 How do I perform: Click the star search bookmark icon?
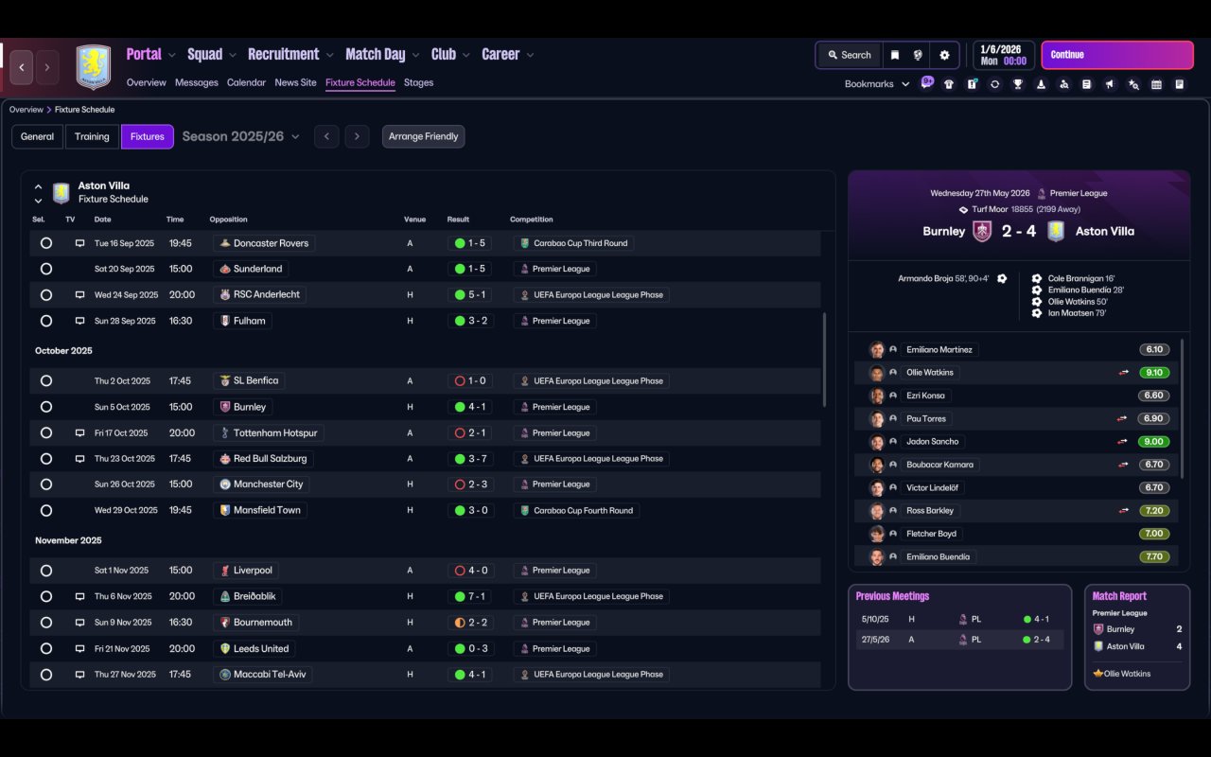(1133, 84)
